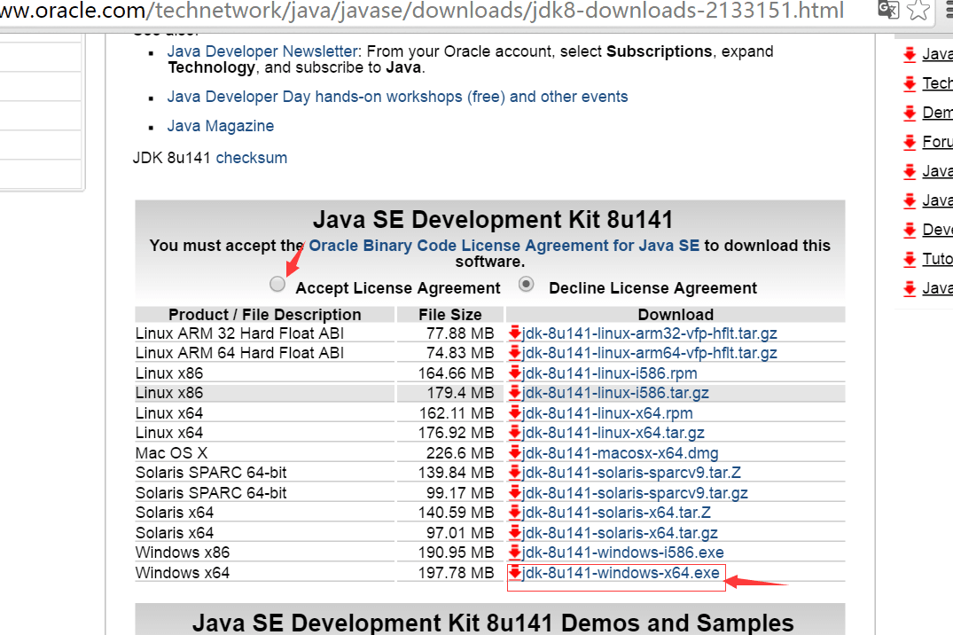Click red download arrow beside jdk-8u141-solaris-x64.tar.Z
The width and height of the screenshot is (953, 635).
coord(515,513)
